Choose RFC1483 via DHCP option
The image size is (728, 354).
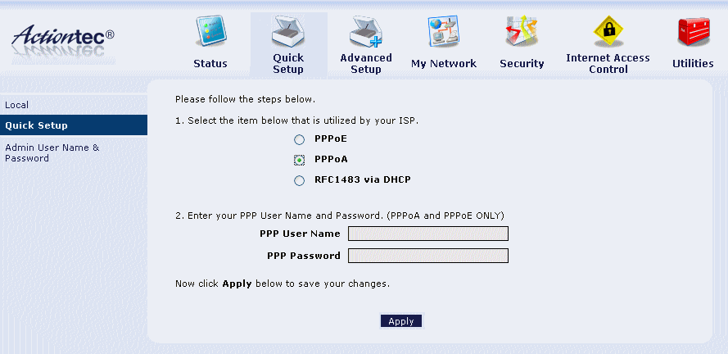(x=300, y=181)
